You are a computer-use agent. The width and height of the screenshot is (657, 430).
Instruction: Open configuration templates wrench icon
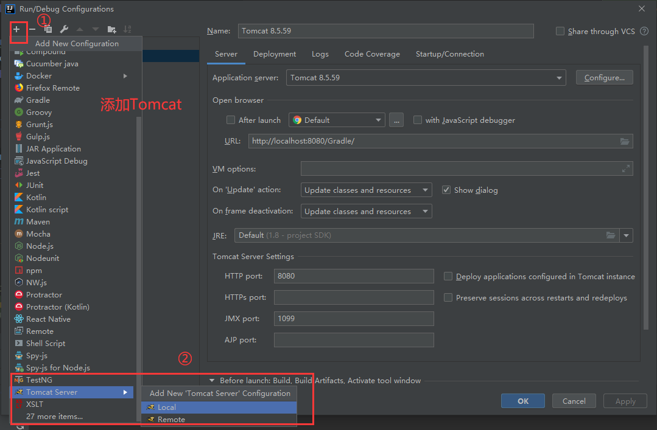pyautogui.click(x=64, y=29)
